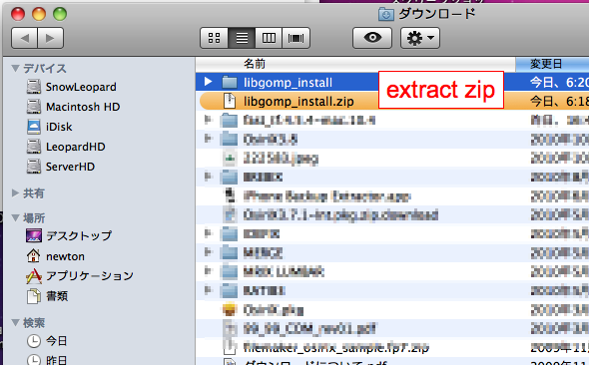
Task: Select the libgomp_install.zip file name
Action: coord(298,102)
